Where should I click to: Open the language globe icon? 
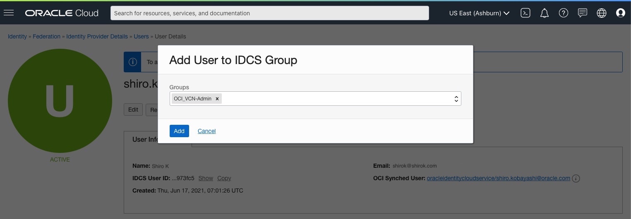click(602, 13)
